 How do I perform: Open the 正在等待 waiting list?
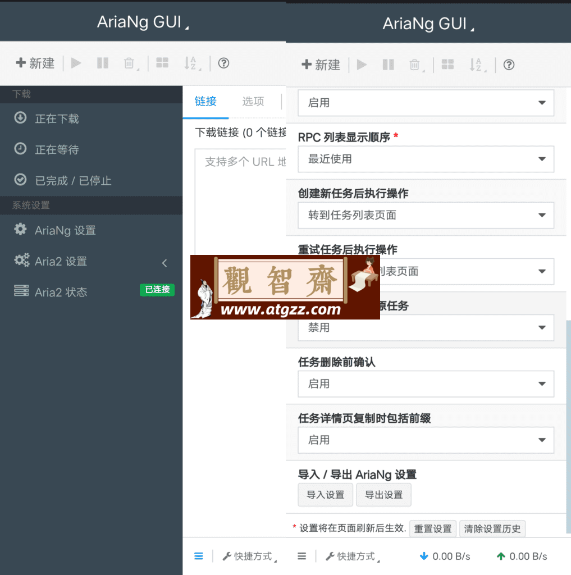pos(92,149)
